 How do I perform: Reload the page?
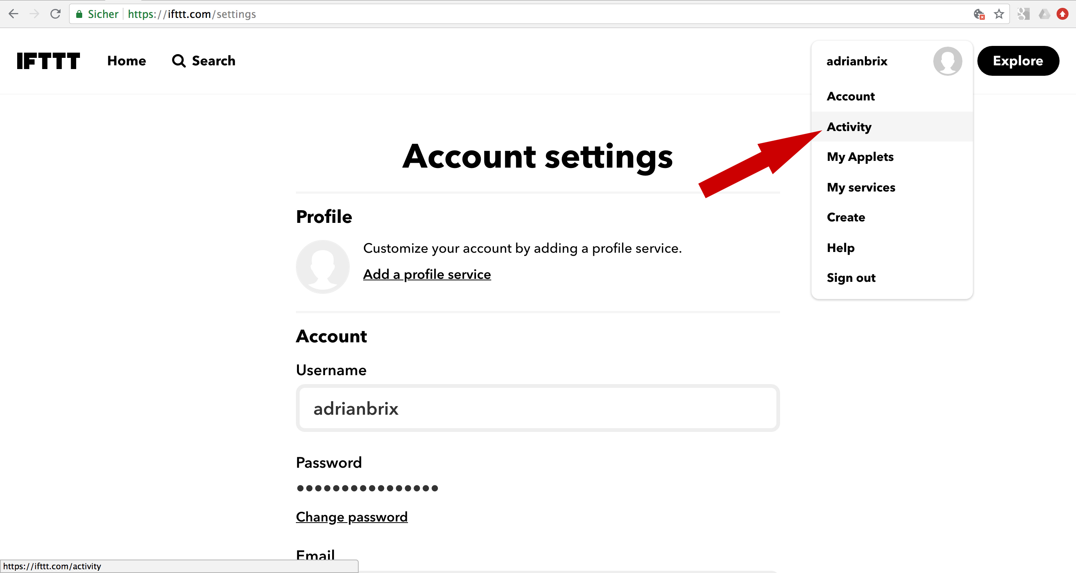(x=56, y=14)
